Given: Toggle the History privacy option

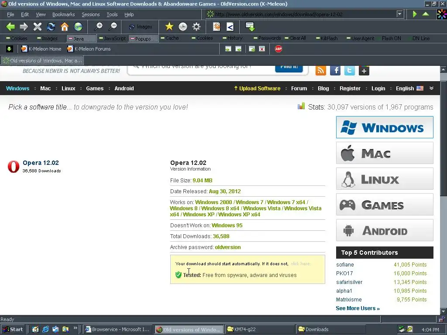Looking at the screenshot, I should (232, 38).
